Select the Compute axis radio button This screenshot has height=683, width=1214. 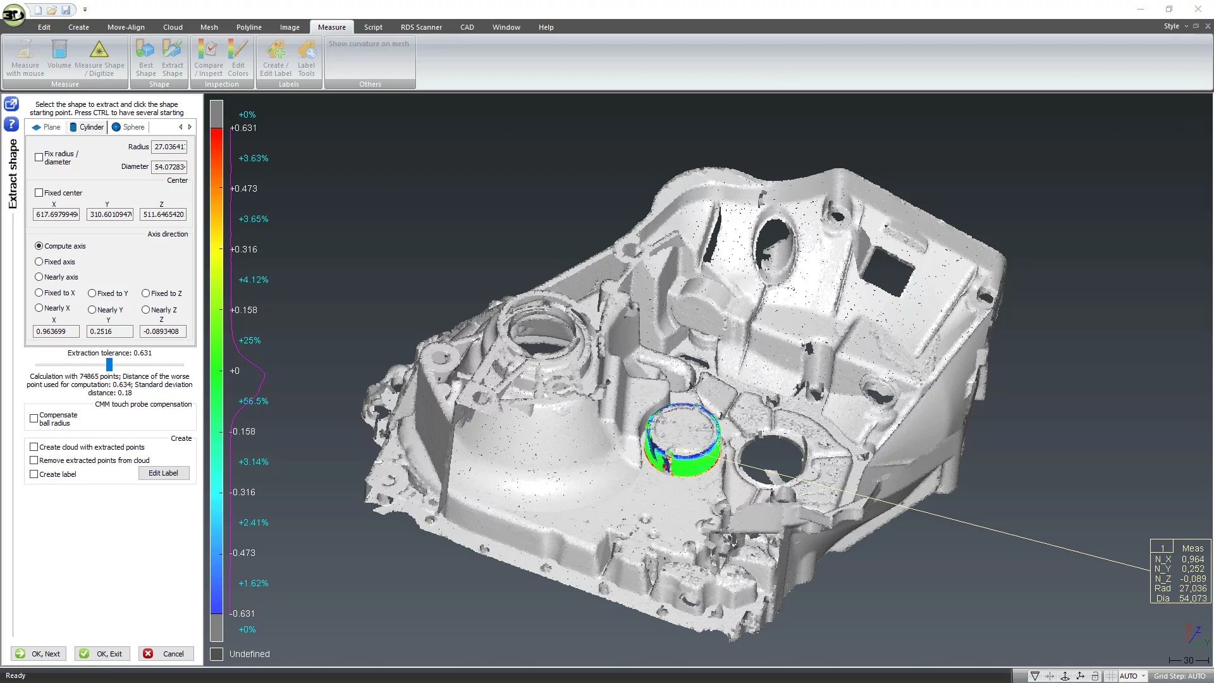(x=39, y=245)
